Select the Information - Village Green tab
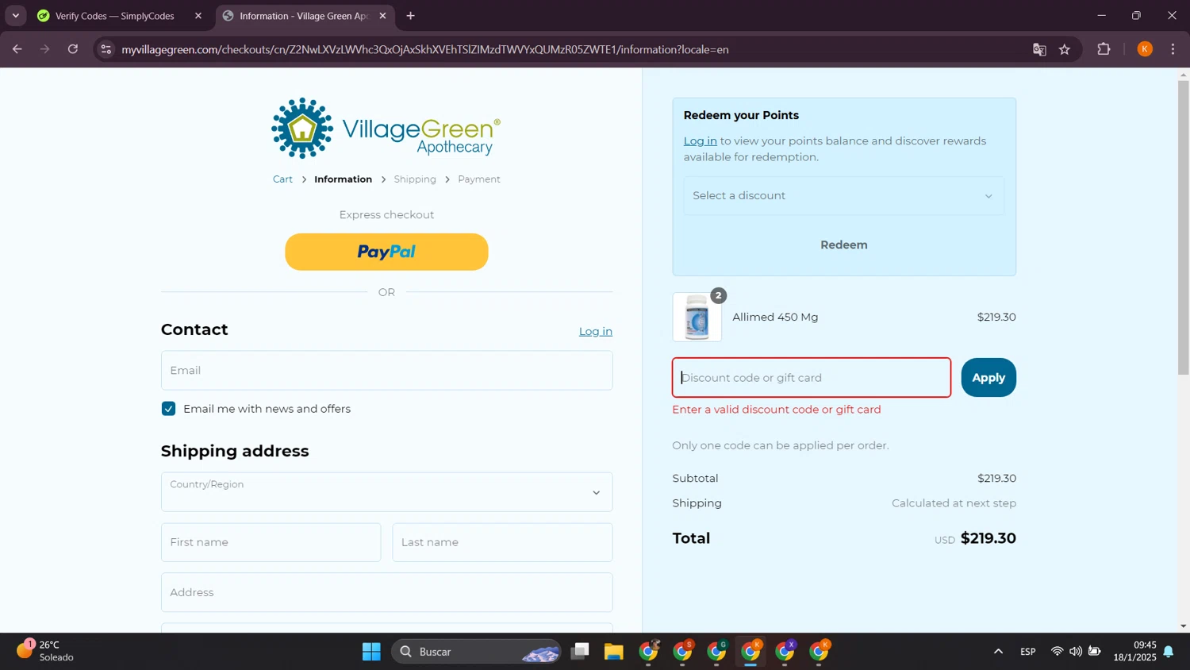This screenshot has height=670, width=1190. 304,16
